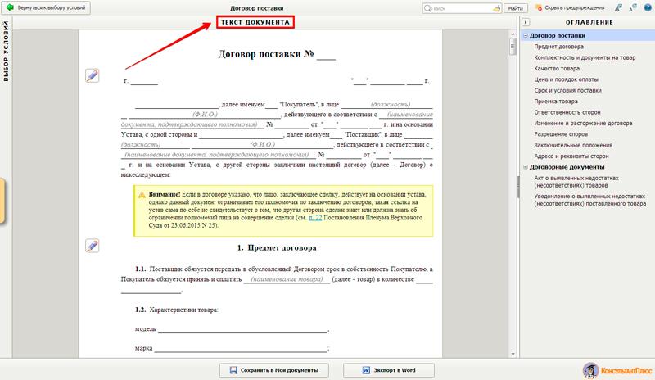
Task: Jump to Изменение и расторжение договора
Action: pos(583,124)
